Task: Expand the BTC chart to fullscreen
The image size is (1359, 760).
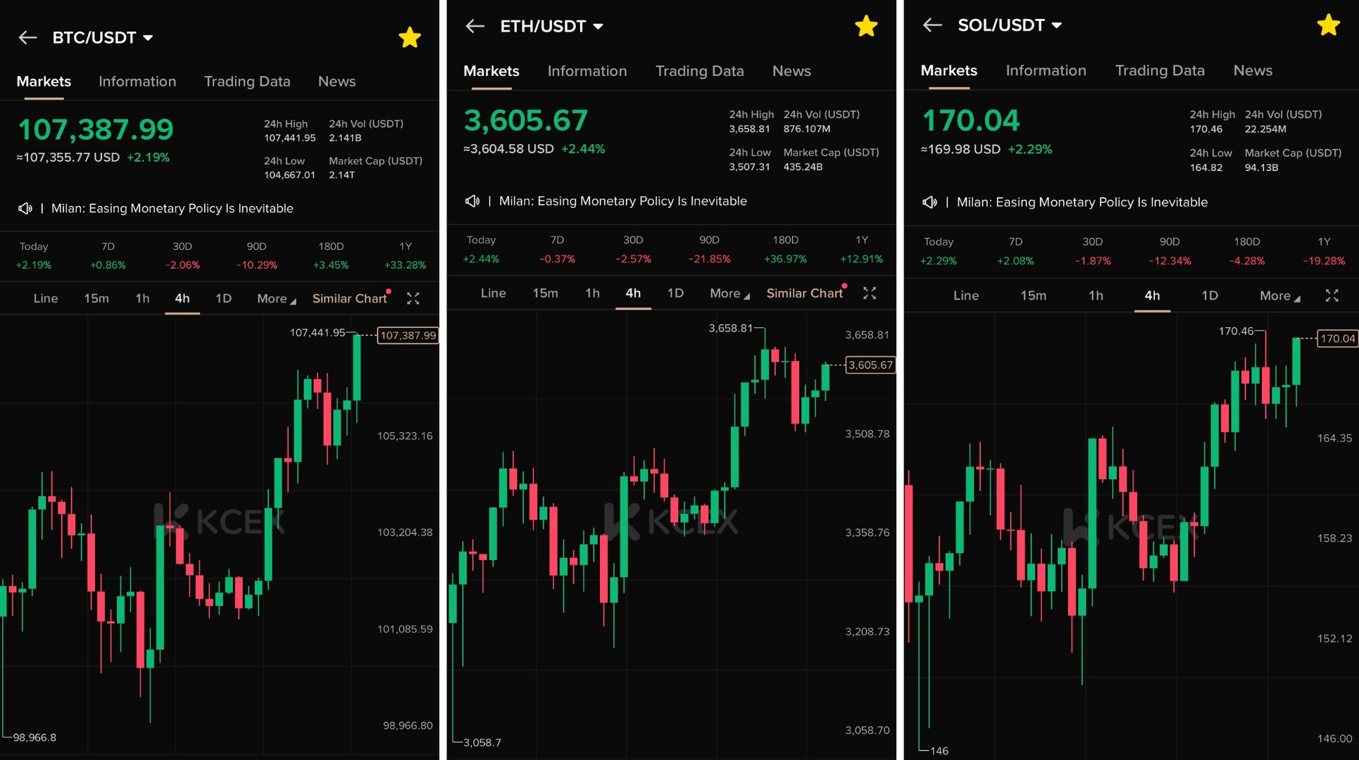Action: coord(413,298)
